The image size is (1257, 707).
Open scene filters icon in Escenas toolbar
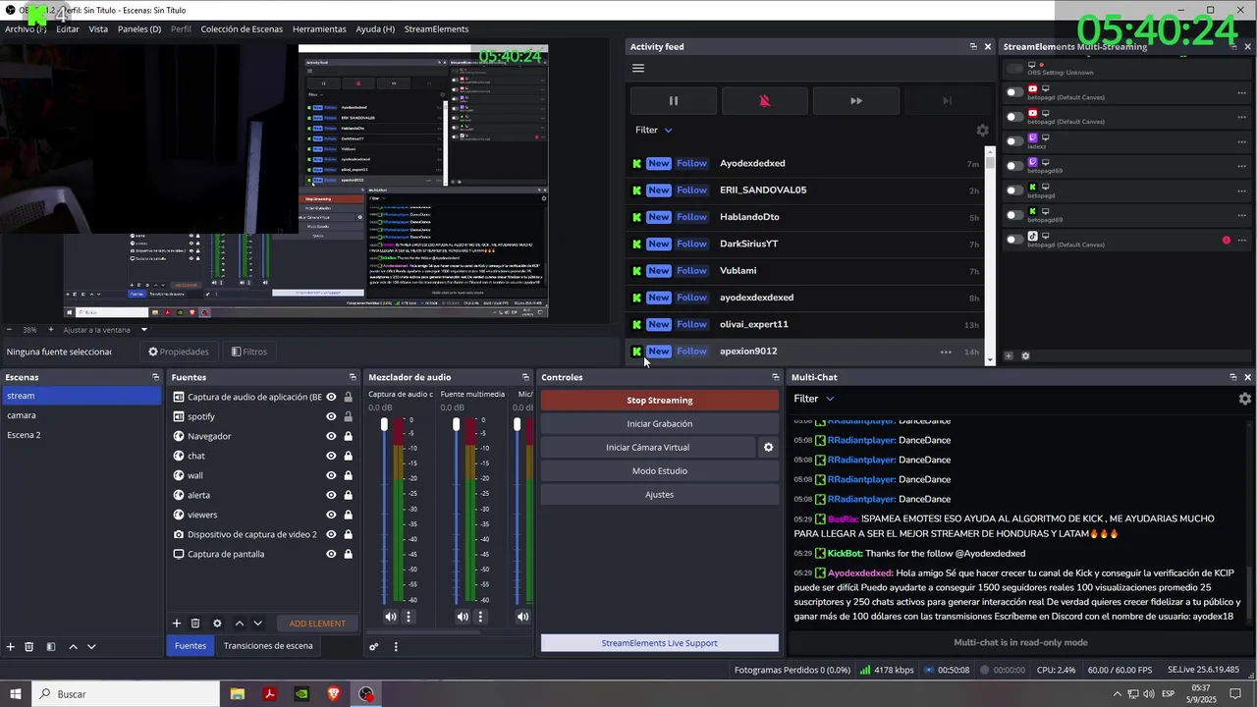tap(51, 646)
